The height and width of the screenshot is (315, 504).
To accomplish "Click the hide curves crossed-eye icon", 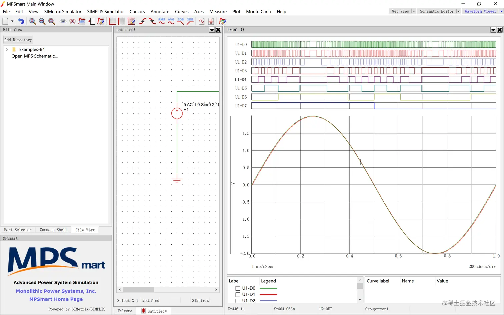I will (72, 21).
